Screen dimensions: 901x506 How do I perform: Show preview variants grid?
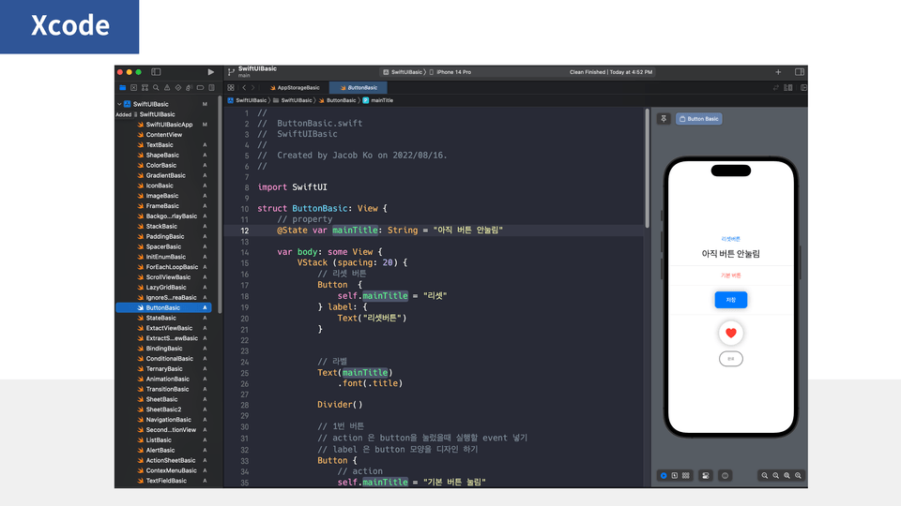tap(686, 476)
